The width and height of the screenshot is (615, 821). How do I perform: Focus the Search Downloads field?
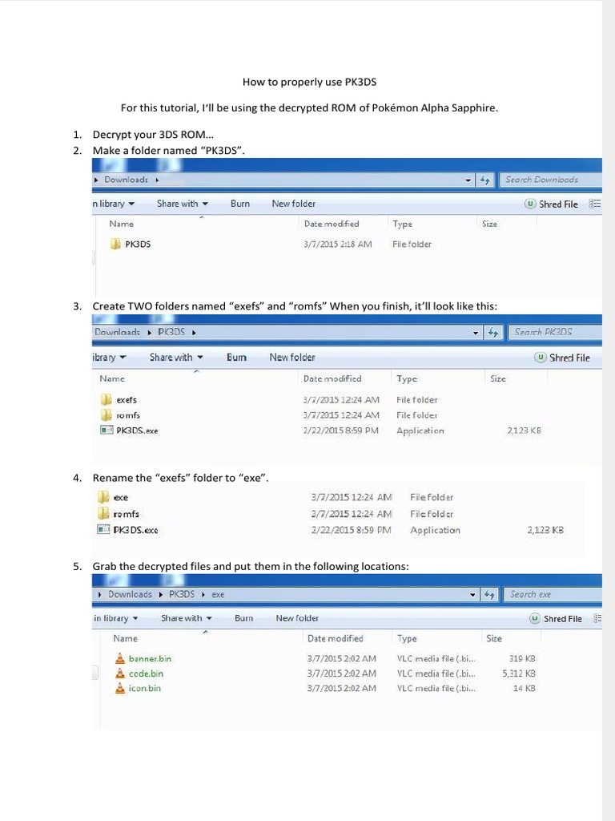[x=550, y=180]
